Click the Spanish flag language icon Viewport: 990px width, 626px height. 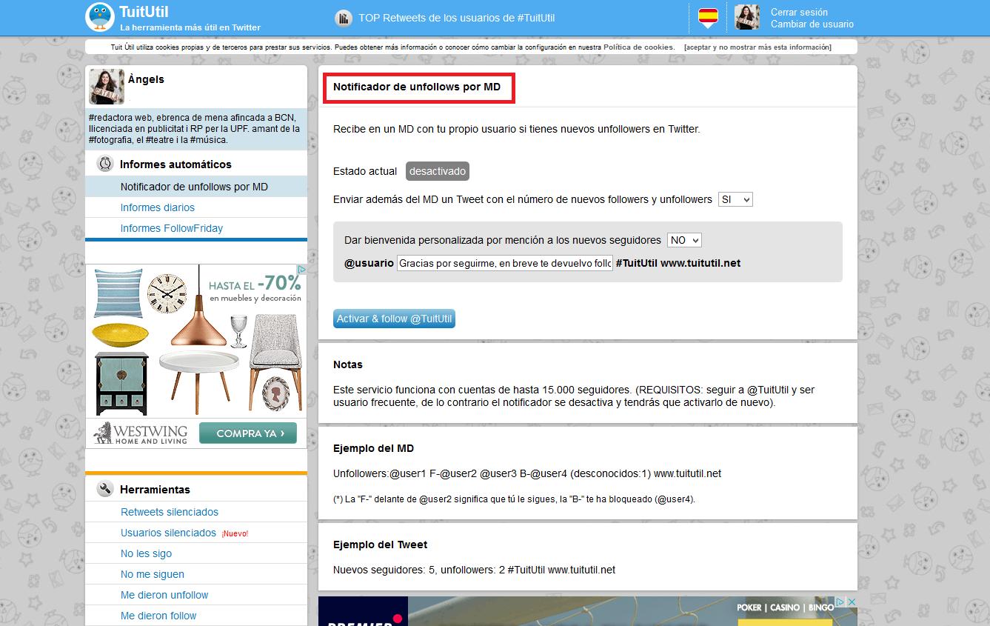pos(708,17)
